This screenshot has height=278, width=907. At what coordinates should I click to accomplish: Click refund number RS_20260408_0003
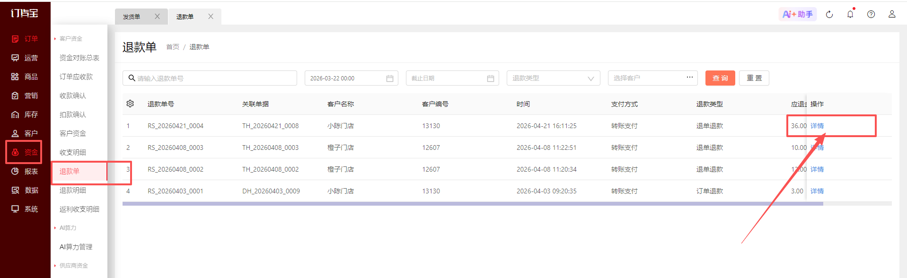(x=176, y=148)
